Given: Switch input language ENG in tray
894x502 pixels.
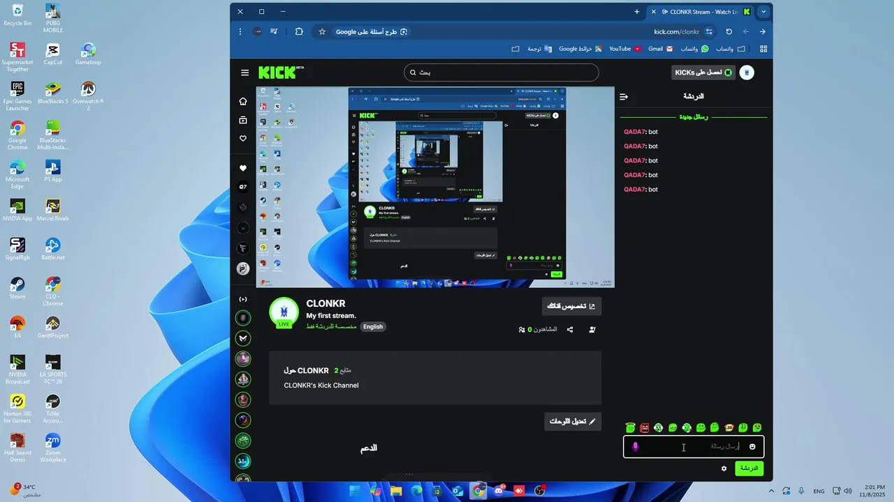Looking at the screenshot, I should pyautogui.click(x=819, y=491).
